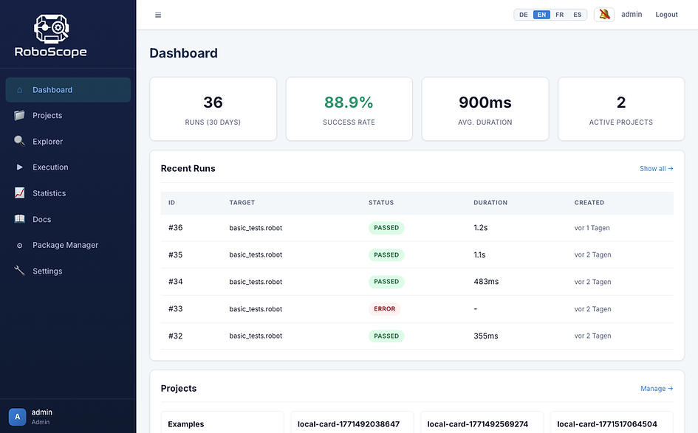
Task: Click PASSED badge of run #32
Action: coord(386,336)
